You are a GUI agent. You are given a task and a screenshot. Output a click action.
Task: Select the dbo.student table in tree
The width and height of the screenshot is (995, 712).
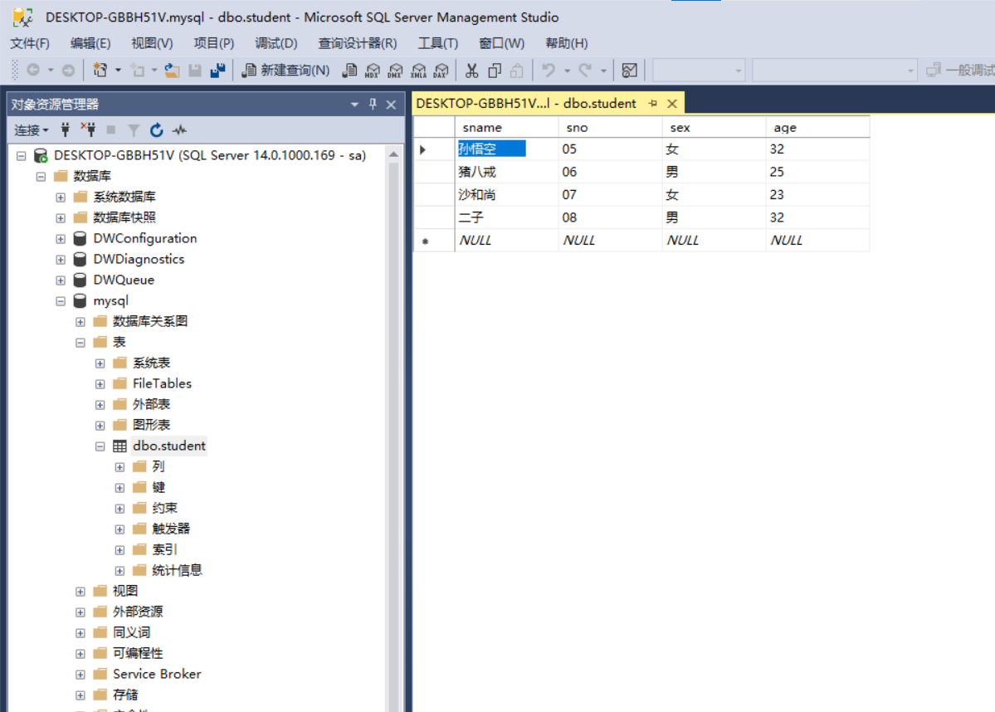[x=168, y=446]
